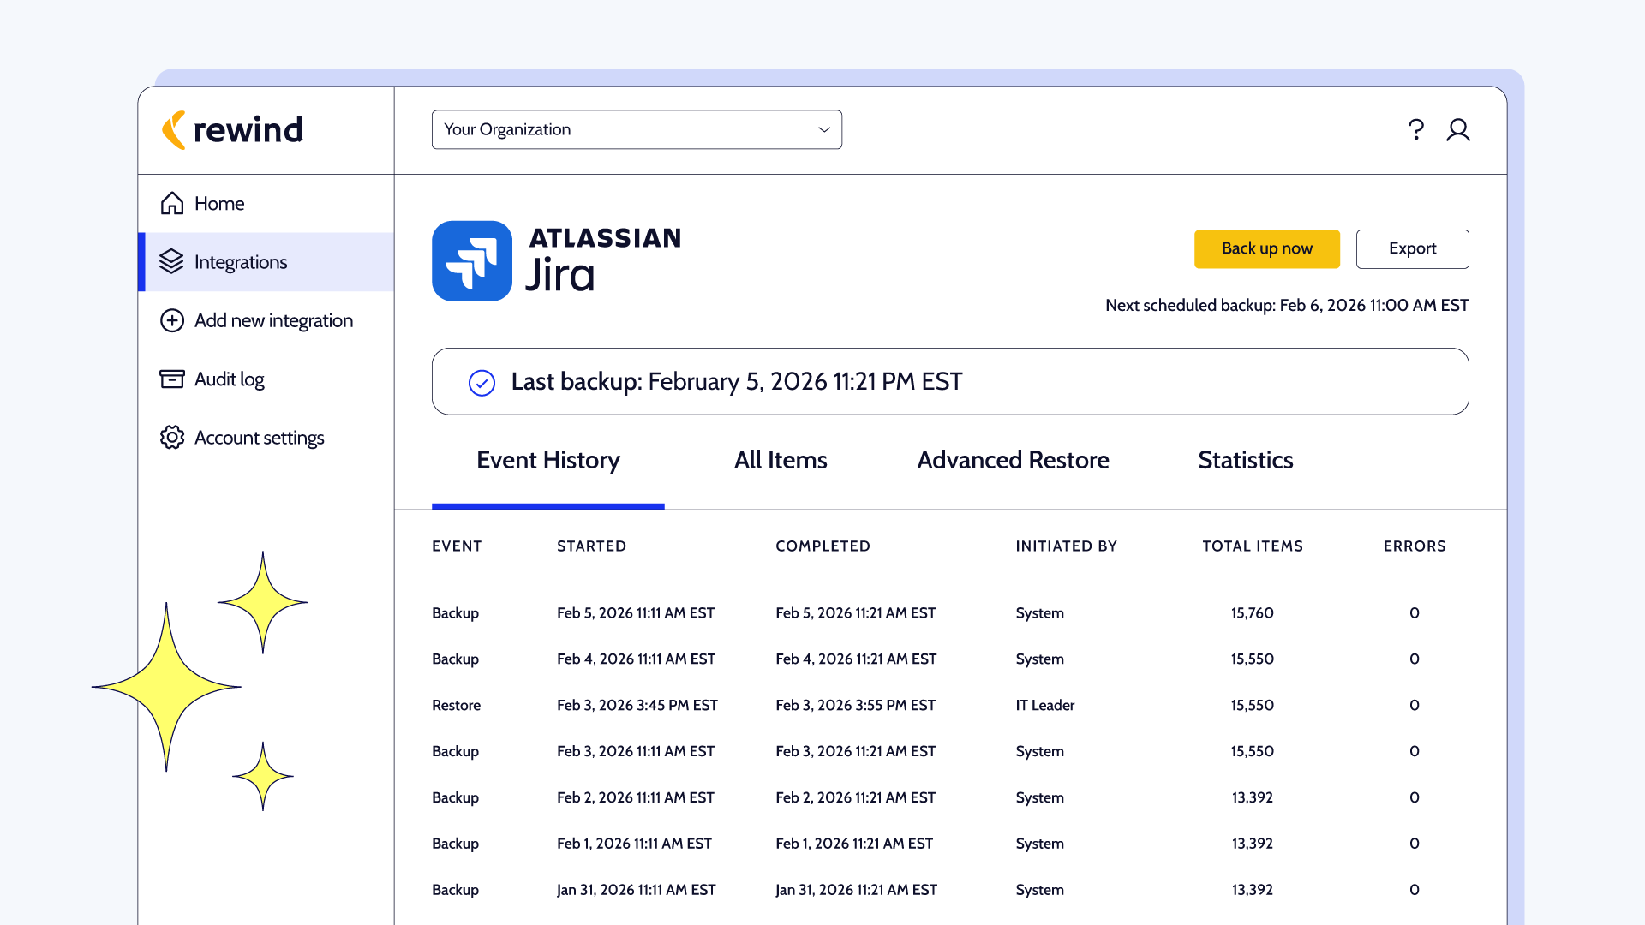
Task: Switch to the All Items tab
Action: coord(781,460)
